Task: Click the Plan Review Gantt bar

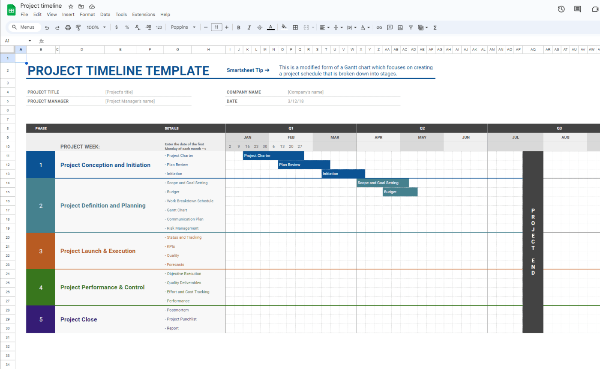Action: [x=304, y=165]
